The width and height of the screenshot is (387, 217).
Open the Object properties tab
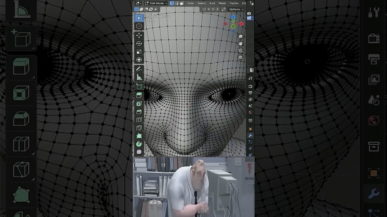coord(250,129)
